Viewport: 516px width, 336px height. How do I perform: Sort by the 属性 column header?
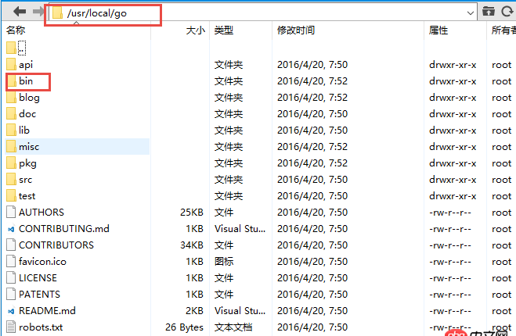(x=438, y=30)
